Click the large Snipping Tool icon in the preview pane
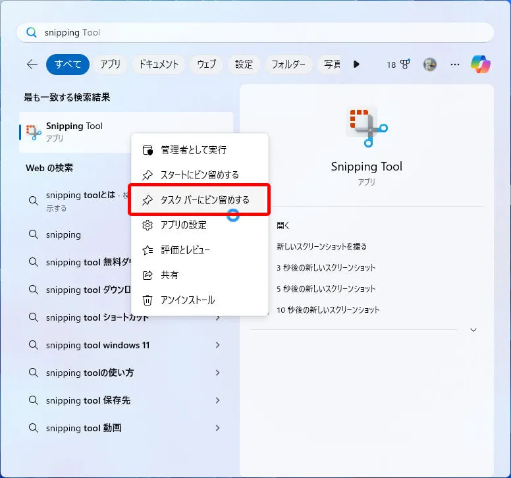 coord(367,128)
